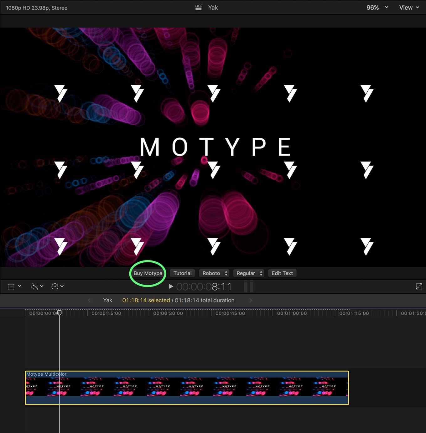The width and height of the screenshot is (426, 433).
Task: Click the MOTYPE title text in viewer
Action: coord(216,147)
